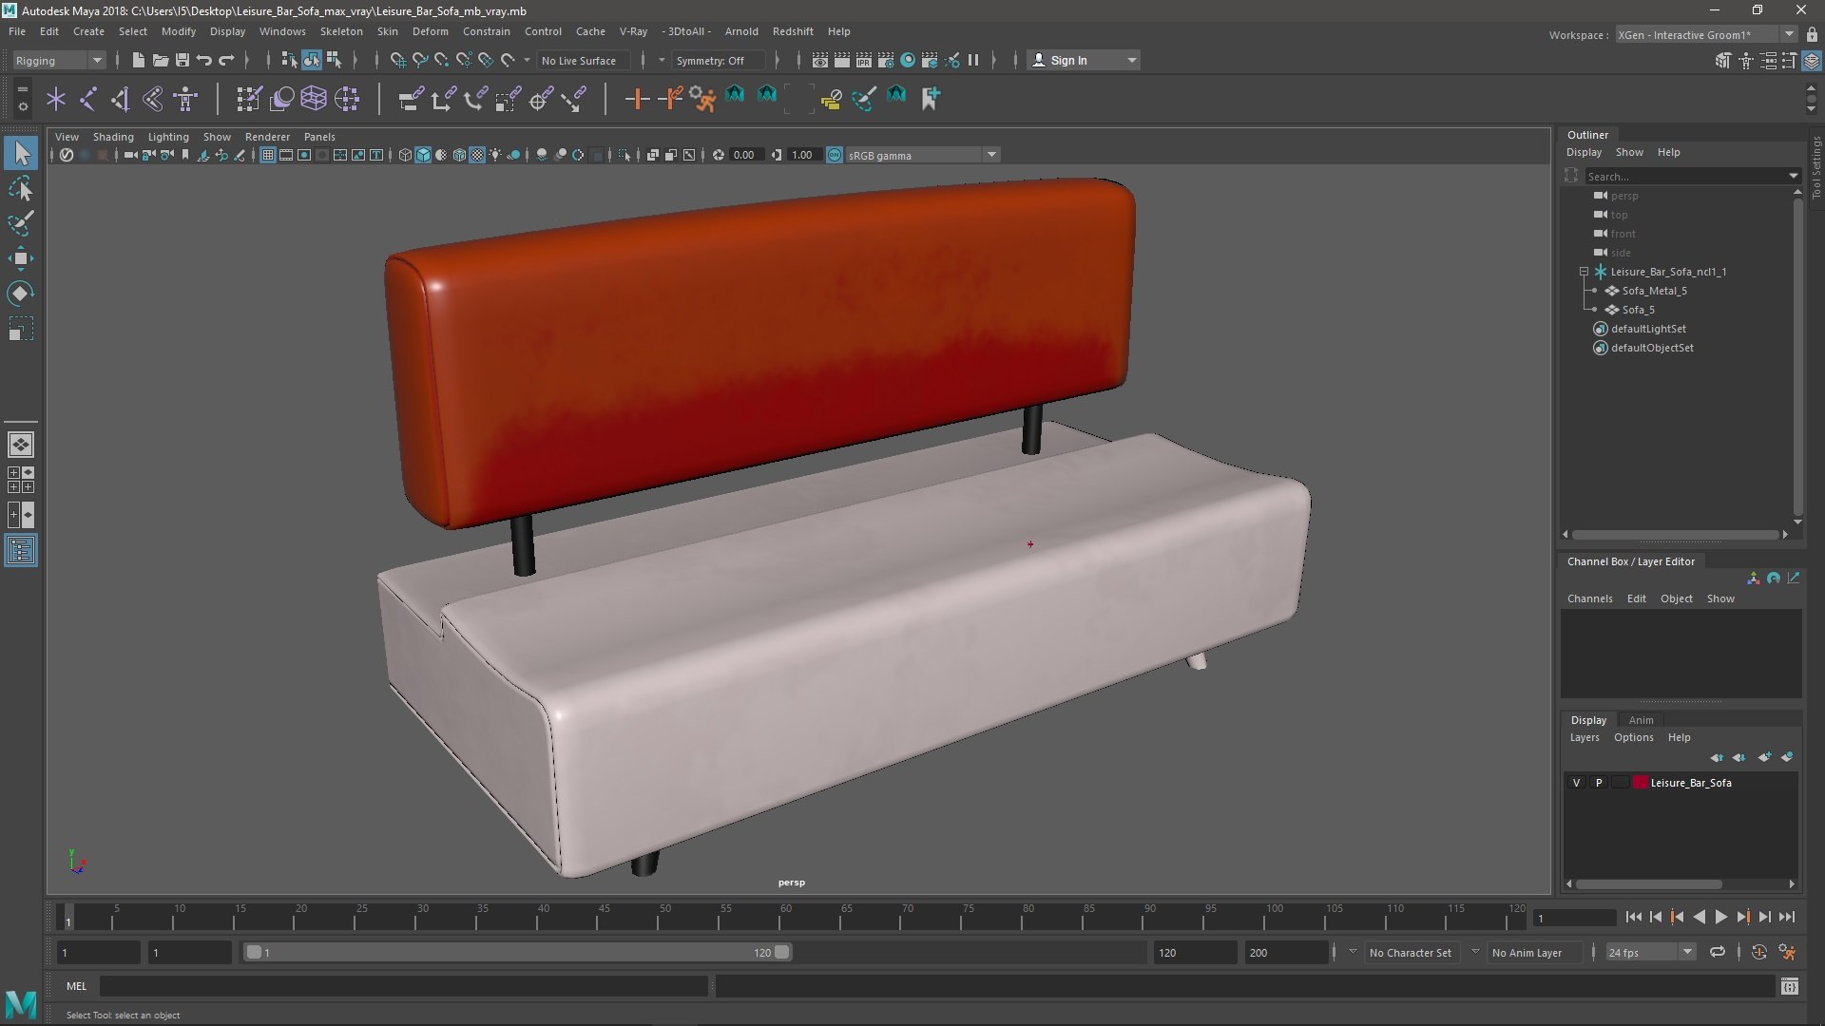This screenshot has width=1825, height=1026.
Task: Click the range slider left handle
Action: tap(254, 952)
